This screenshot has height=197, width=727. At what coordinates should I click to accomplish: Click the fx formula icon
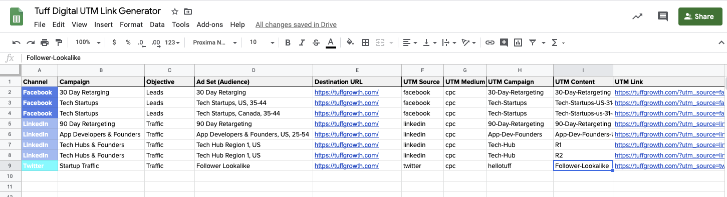10,57
